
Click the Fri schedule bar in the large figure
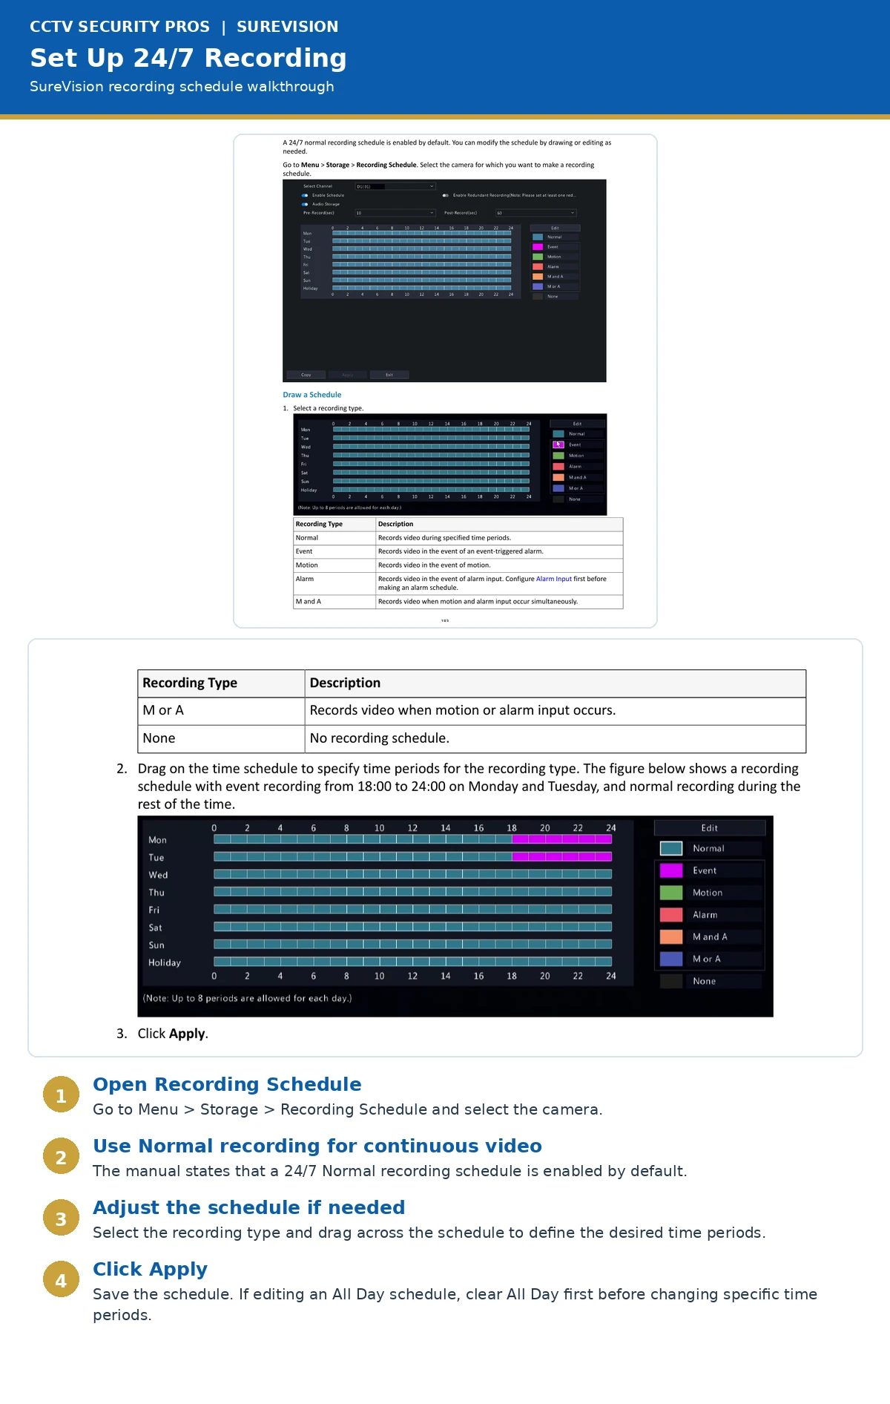point(412,909)
